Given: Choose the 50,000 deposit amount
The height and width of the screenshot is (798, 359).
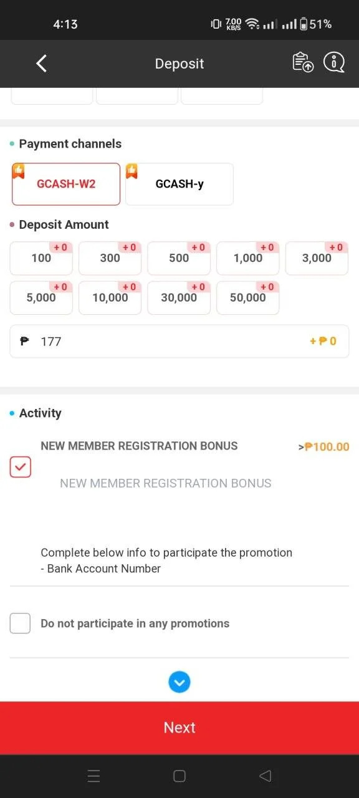Looking at the screenshot, I should click(x=248, y=298).
